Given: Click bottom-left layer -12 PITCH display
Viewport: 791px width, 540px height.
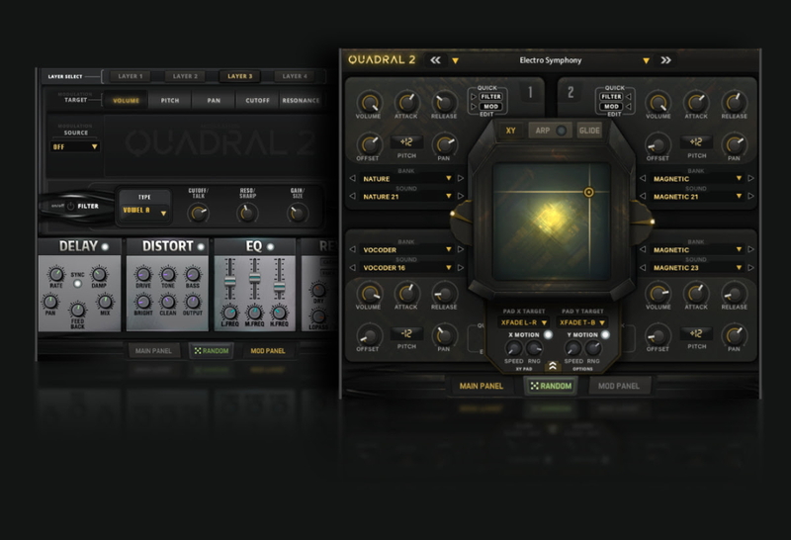Looking at the screenshot, I should click(406, 333).
